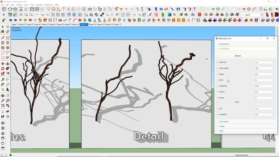
Task: Choose the 3D Text tool
Action: (8, 89)
